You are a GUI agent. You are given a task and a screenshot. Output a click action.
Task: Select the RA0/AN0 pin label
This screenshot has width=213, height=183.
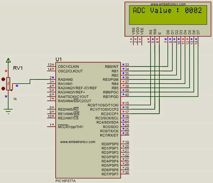coord(65,80)
